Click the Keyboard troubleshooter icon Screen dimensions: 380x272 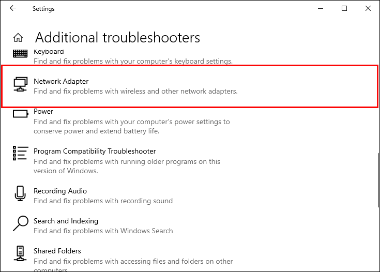point(20,53)
